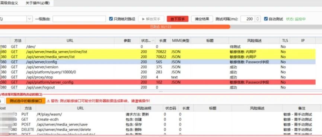Click the 测试间隔 spinner arrows

click(258, 19)
